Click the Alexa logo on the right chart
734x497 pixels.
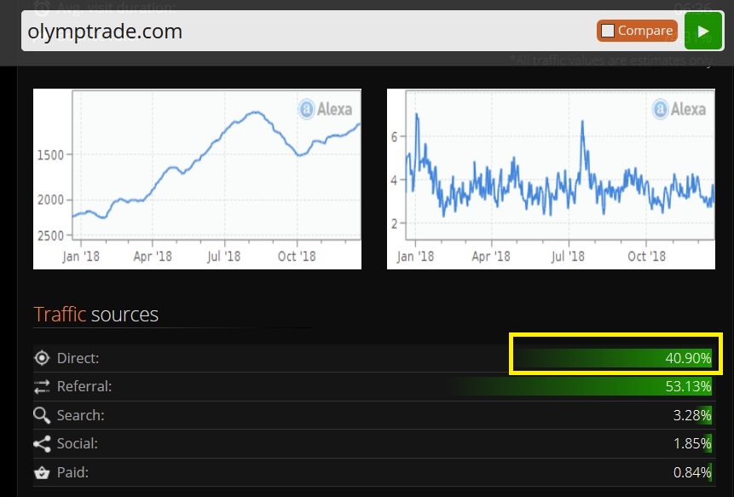(x=679, y=109)
